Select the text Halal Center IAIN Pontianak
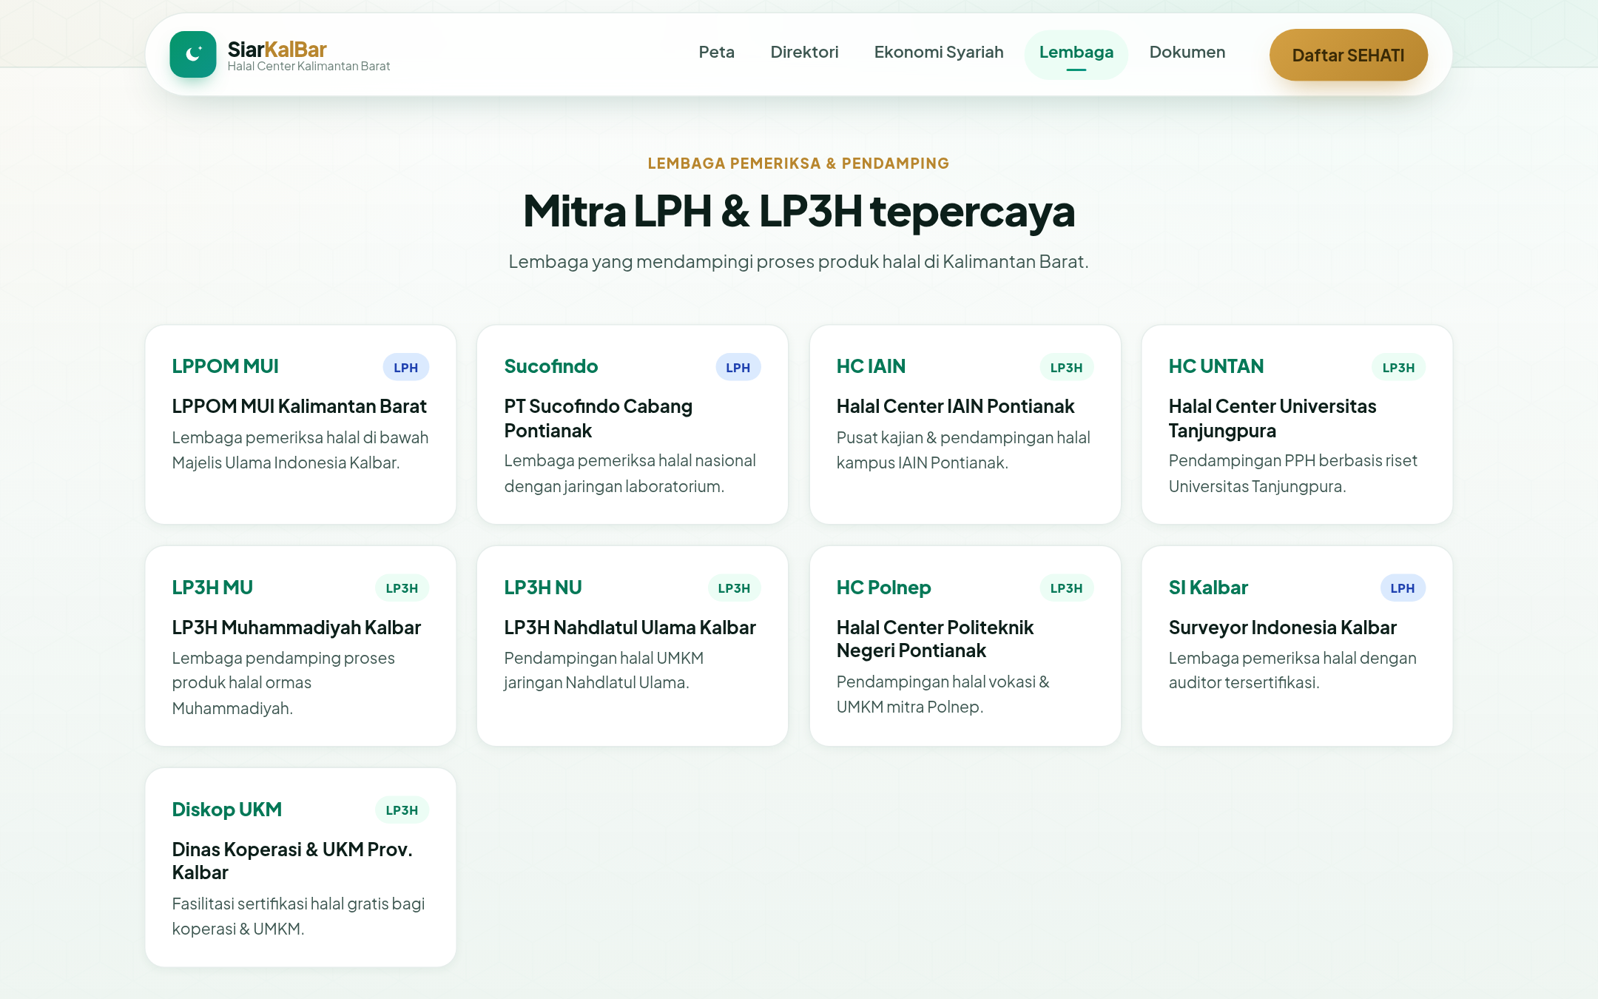Image resolution: width=1598 pixels, height=999 pixels. click(x=955, y=406)
